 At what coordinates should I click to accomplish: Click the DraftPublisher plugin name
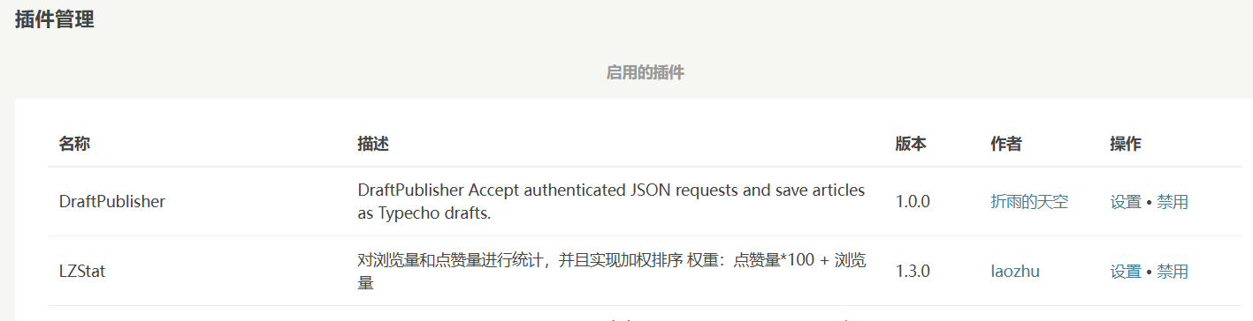[112, 202]
